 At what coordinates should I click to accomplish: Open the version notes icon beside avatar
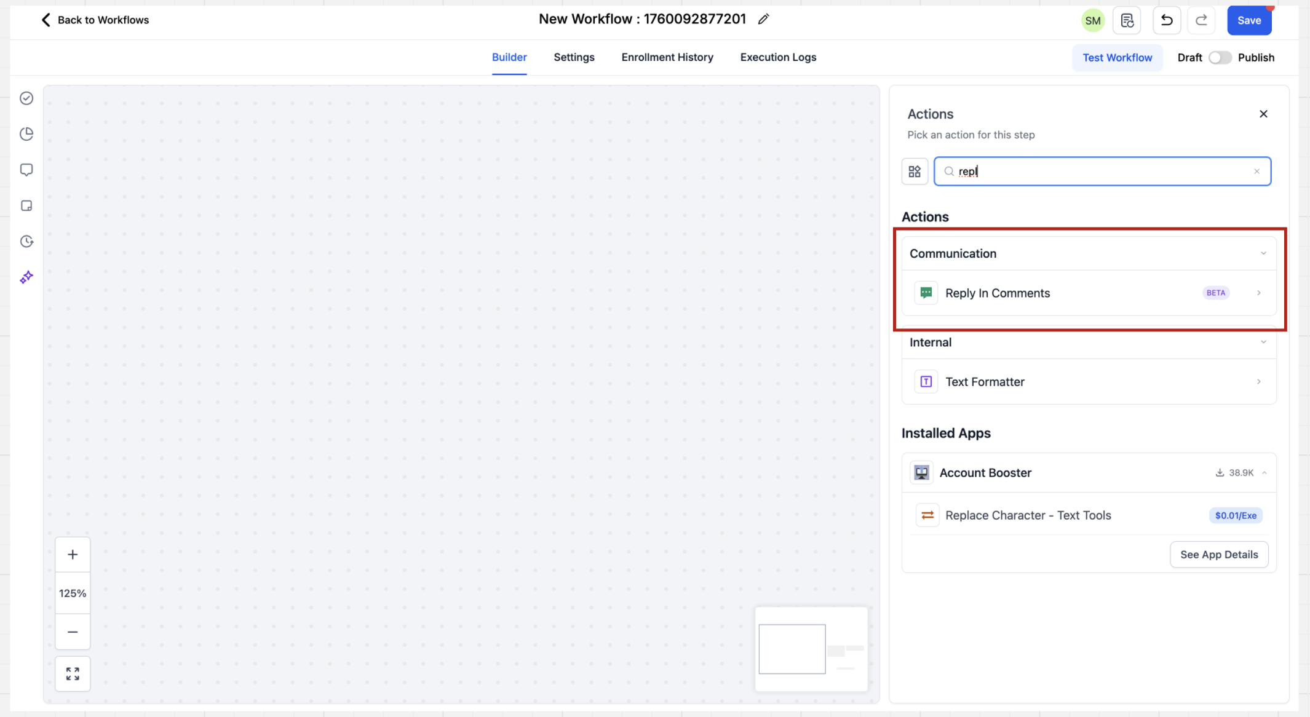[x=1127, y=20]
